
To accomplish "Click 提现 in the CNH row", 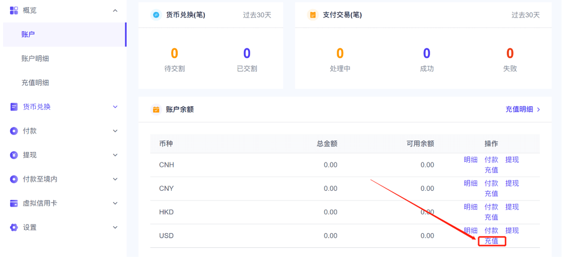I will pos(512,160).
